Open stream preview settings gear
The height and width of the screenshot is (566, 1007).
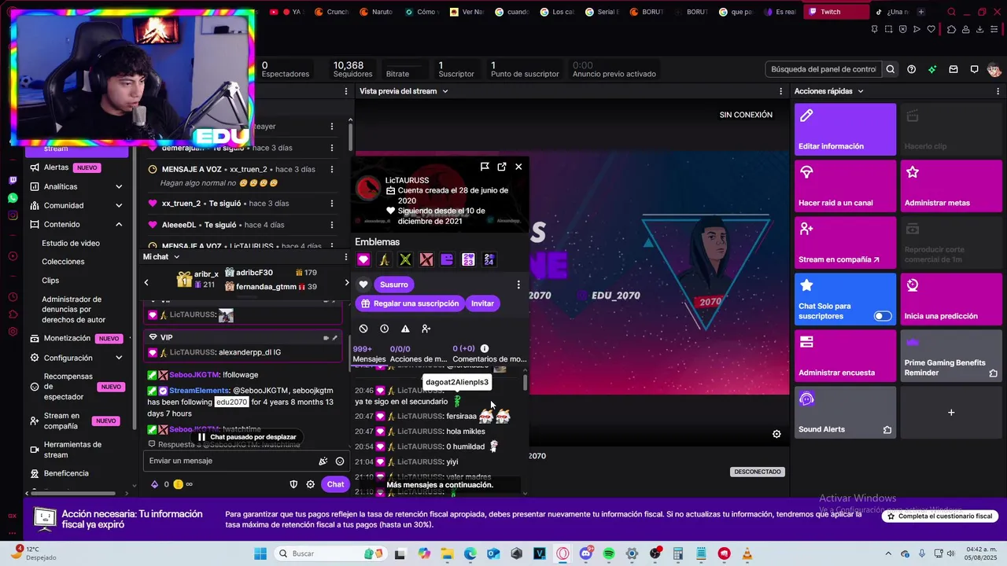[776, 434]
